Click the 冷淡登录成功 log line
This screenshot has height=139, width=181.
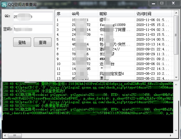34,91
